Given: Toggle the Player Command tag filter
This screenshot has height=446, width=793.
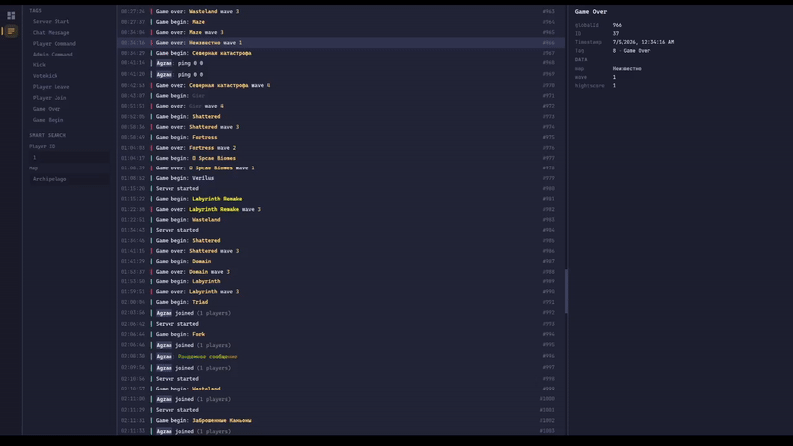Looking at the screenshot, I should 55,44.
